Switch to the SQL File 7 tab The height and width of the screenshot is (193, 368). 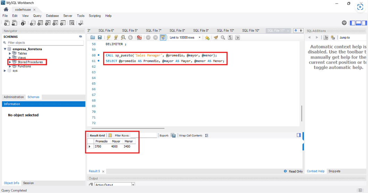pos(153,30)
